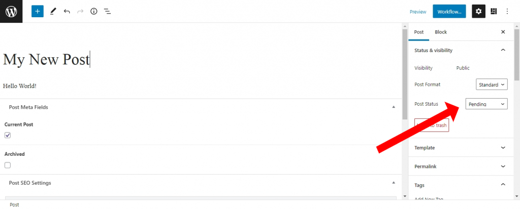Viewport: 520px width, 209px height.
Task: Open the document details info icon
Action: coord(93,11)
